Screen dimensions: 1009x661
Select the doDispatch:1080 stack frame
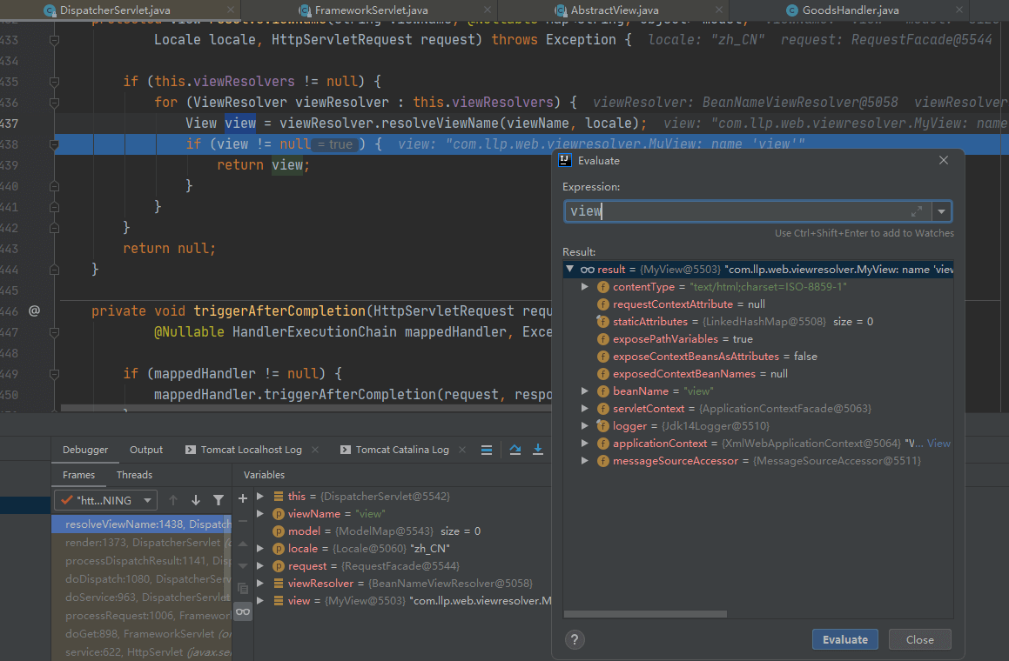click(142, 578)
